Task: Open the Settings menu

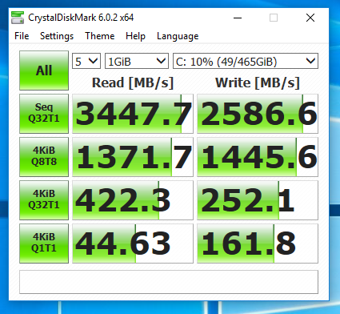Action: point(57,36)
